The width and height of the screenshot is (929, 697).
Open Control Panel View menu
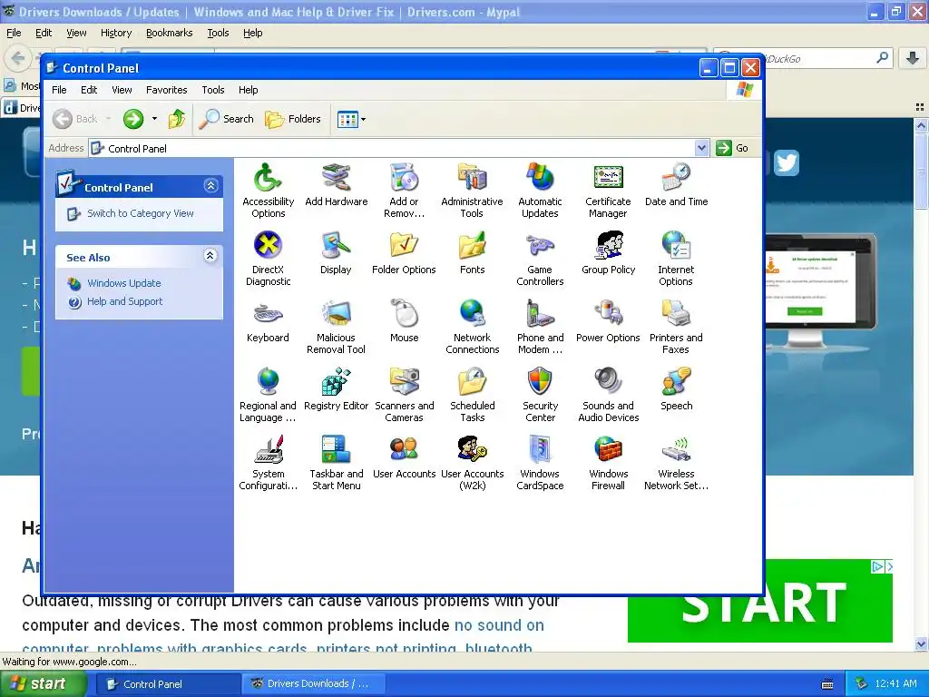[x=122, y=90]
